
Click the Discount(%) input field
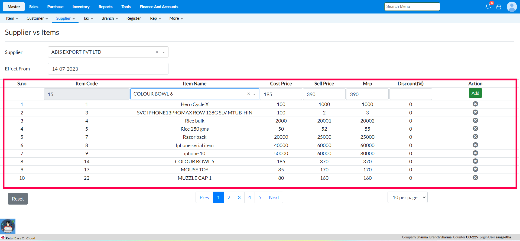click(x=410, y=94)
